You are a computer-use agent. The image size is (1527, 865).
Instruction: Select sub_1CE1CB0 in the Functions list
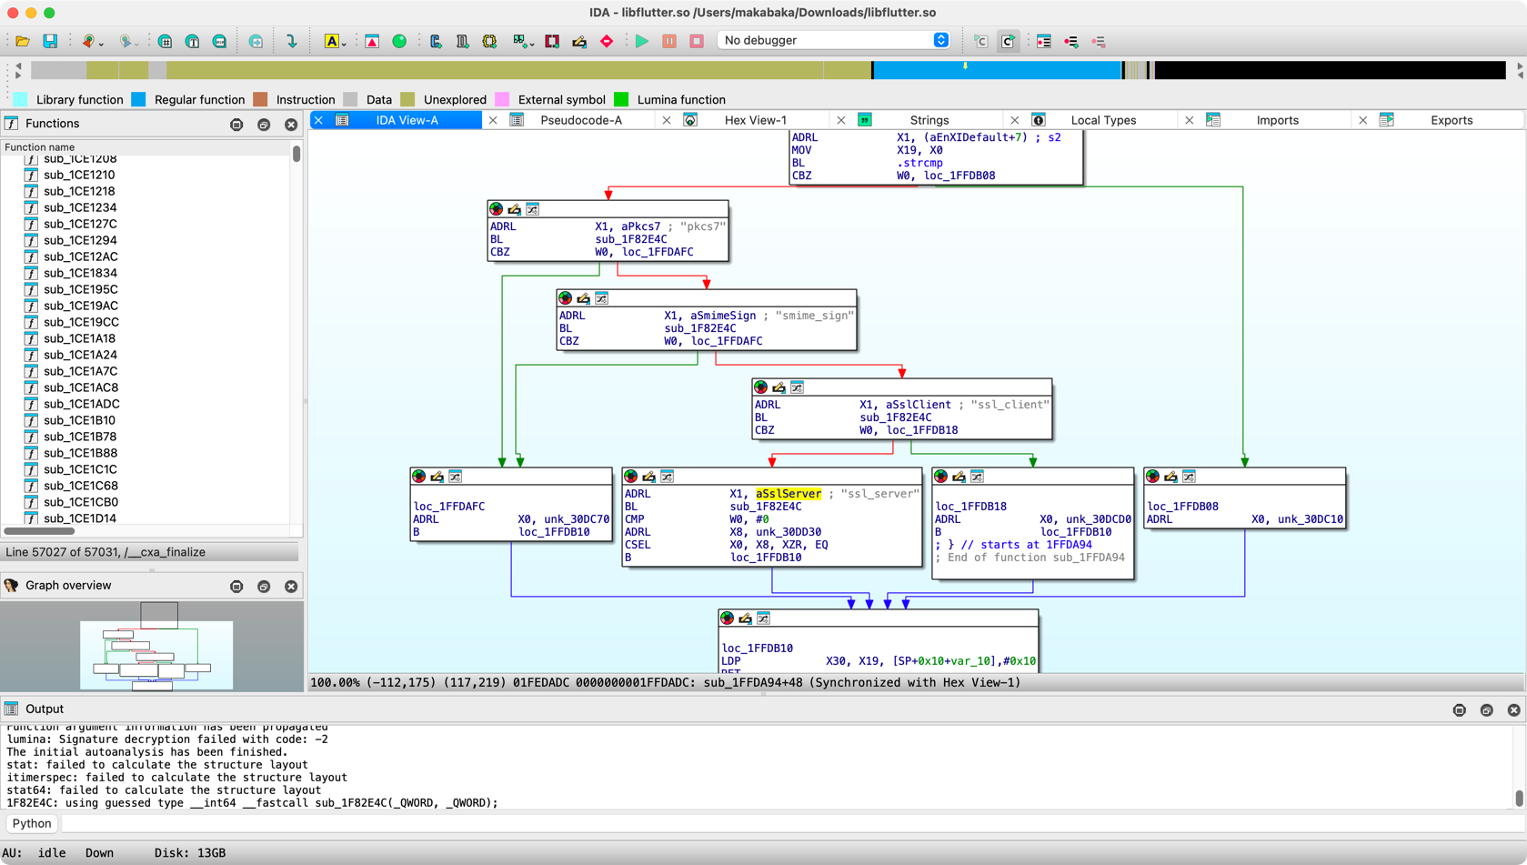click(81, 502)
